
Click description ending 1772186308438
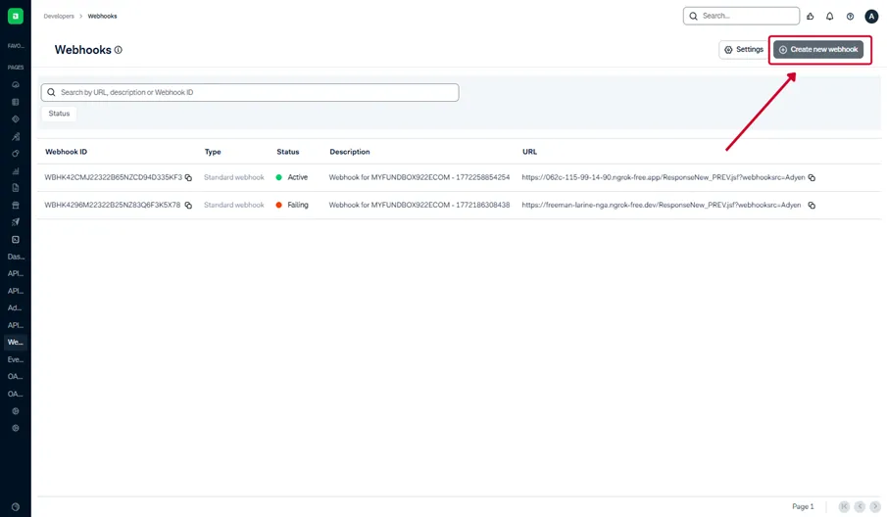419,205
